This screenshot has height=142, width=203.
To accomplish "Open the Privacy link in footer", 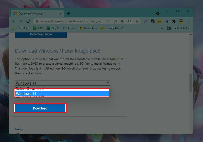I will [19, 129].
